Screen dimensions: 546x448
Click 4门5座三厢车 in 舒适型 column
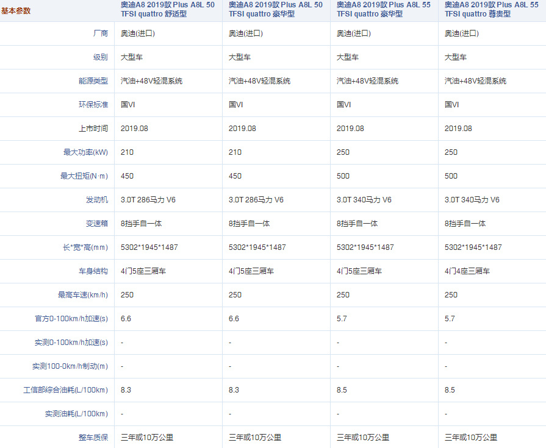tap(143, 271)
